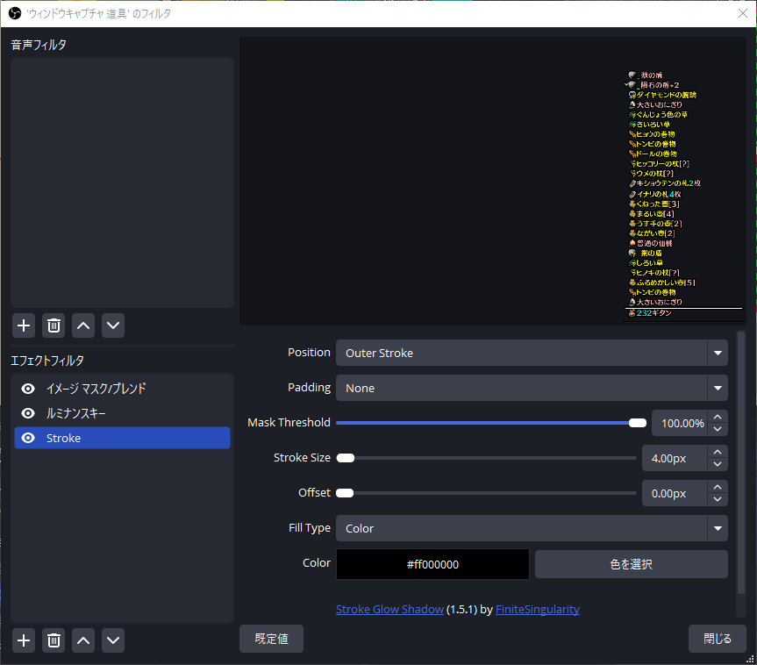757x665 pixels.
Task: Open the Fill Type dropdown
Action: point(532,528)
